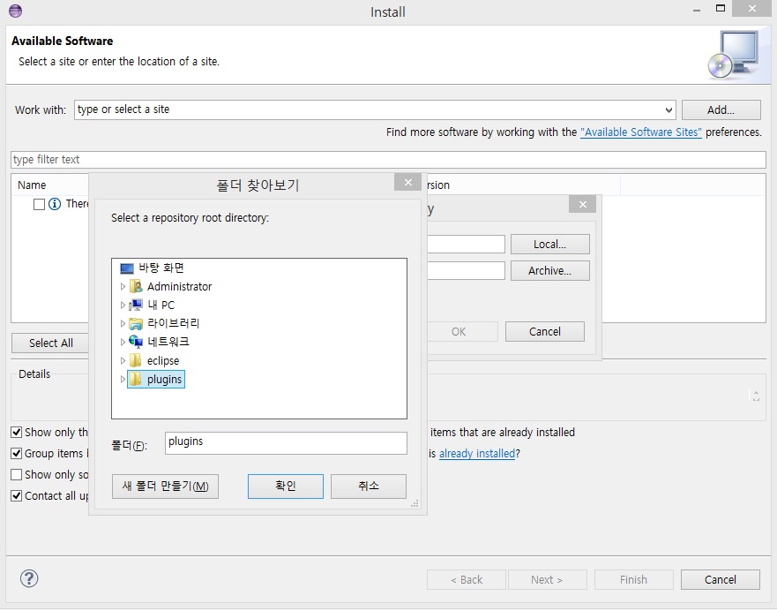
Task: Click the 내 PC computer icon
Action: (136, 305)
